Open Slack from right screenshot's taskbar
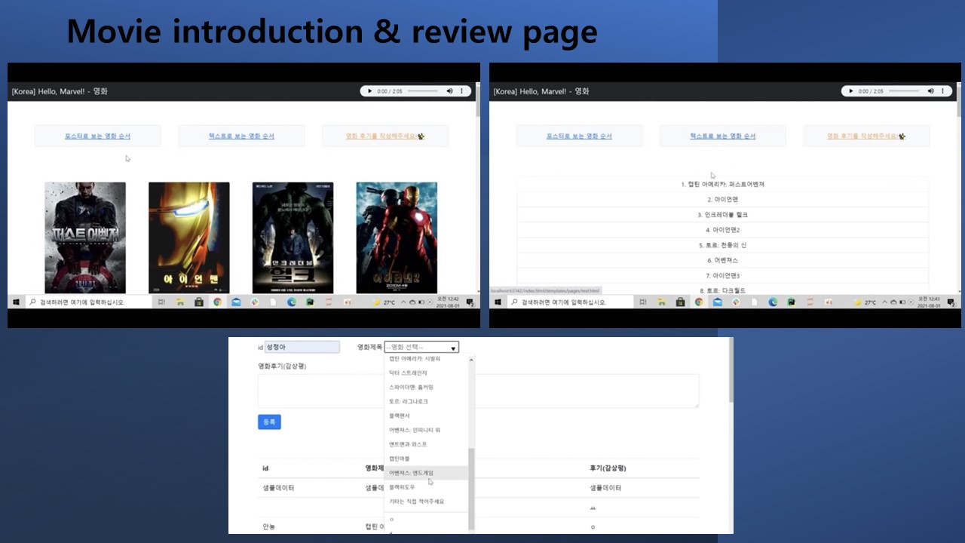Viewport: 965px width, 543px height. point(736,302)
